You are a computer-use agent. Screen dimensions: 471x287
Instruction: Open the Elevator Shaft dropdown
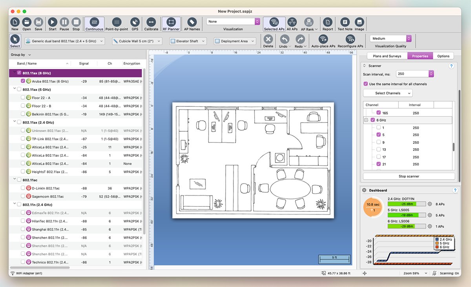point(188,41)
